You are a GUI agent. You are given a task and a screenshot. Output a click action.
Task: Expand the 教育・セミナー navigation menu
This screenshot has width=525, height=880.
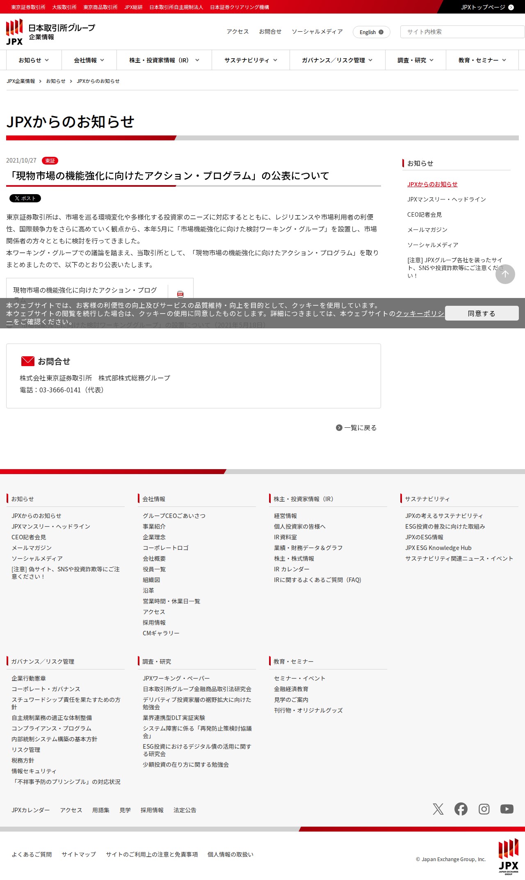[482, 60]
